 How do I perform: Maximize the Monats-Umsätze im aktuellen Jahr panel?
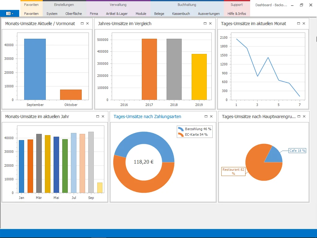[97, 117]
